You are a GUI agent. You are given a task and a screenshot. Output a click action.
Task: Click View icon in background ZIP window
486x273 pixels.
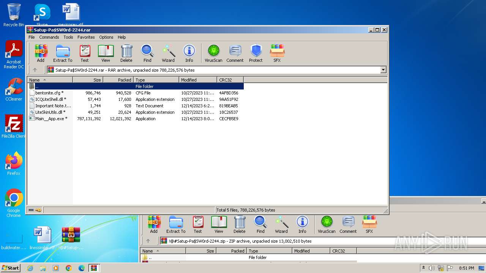(219, 224)
